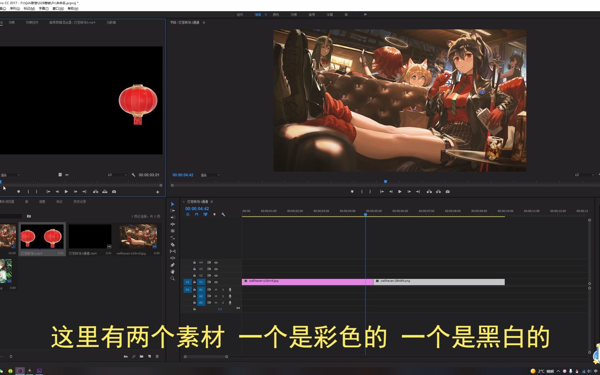Open Source monitor 1/2 resolution dropdown
The height and width of the screenshot is (375, 600).
pos(117,175)
